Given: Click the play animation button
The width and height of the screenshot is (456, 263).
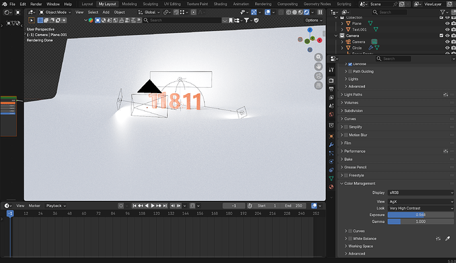Looking at the screenshot, I should coord(153,206).
